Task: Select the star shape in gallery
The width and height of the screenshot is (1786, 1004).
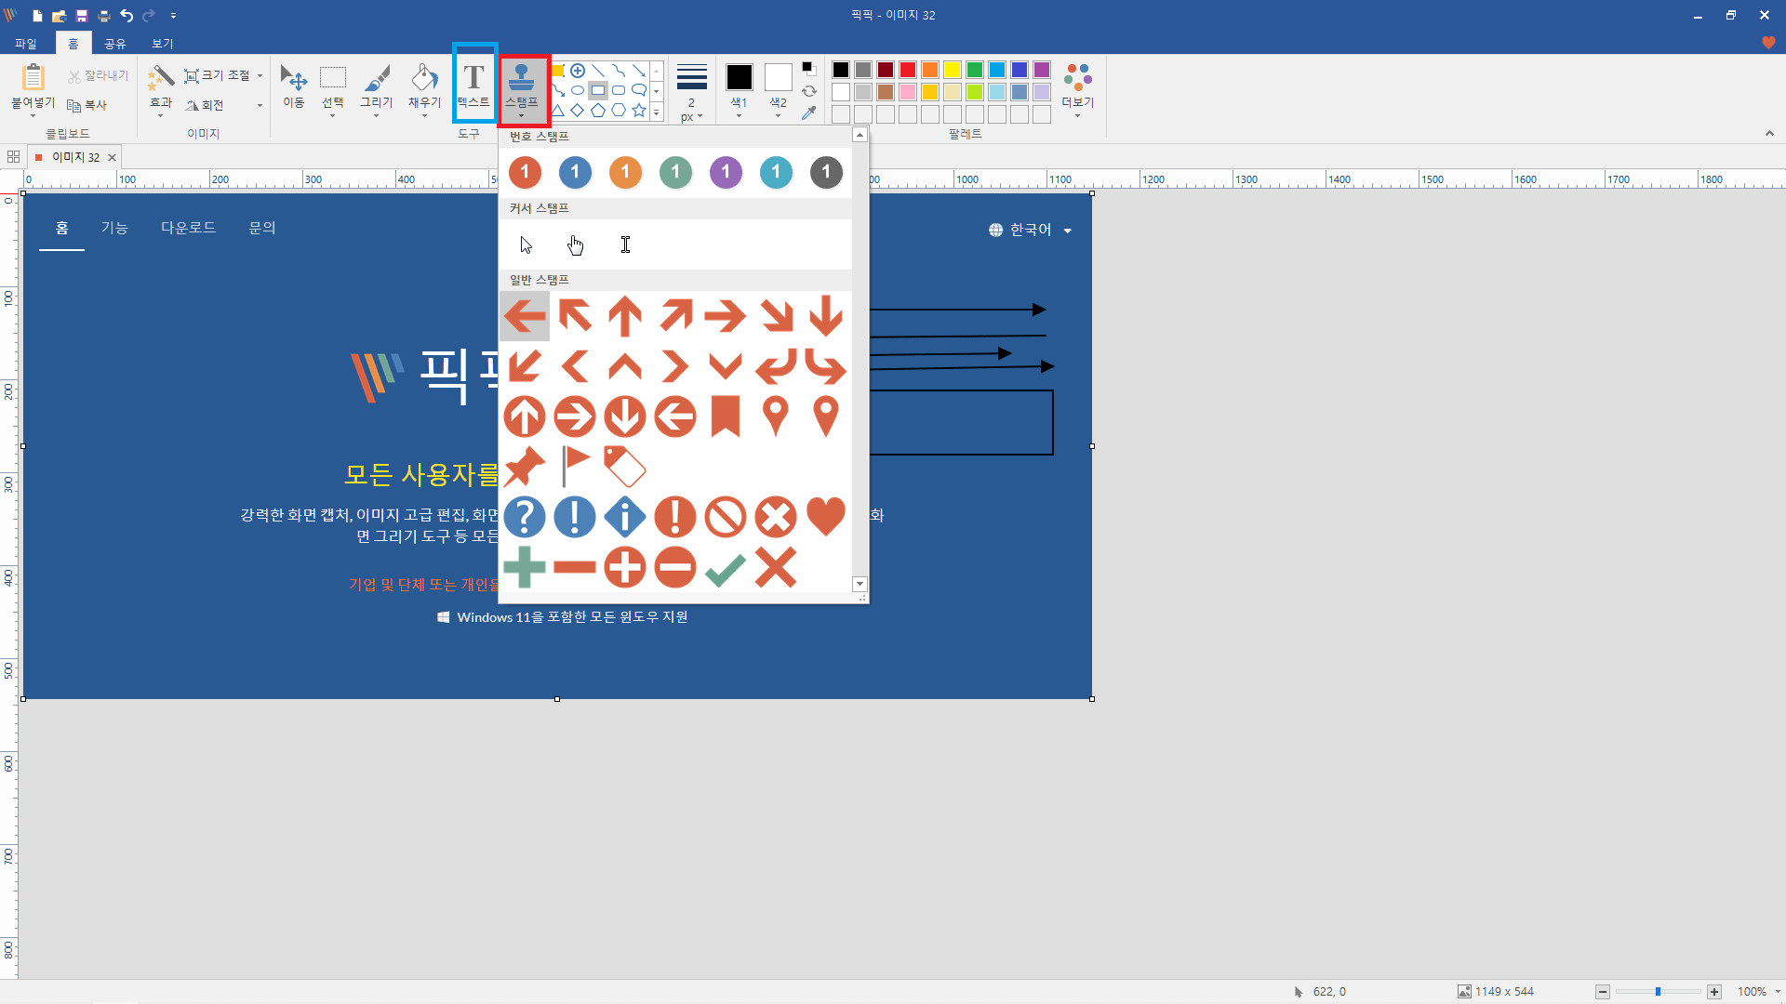Action: click(x=639, y=111)
